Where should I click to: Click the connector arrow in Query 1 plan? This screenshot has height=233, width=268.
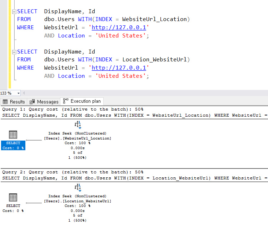coord(34,140)
